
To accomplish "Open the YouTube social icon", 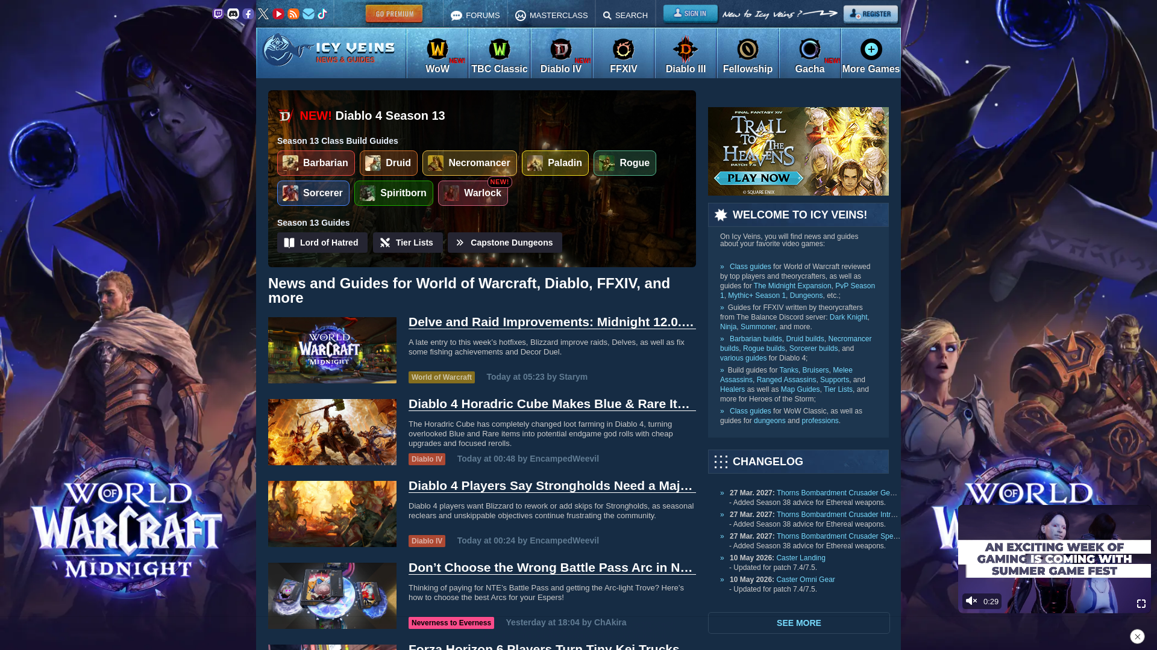I will (278, 14).
